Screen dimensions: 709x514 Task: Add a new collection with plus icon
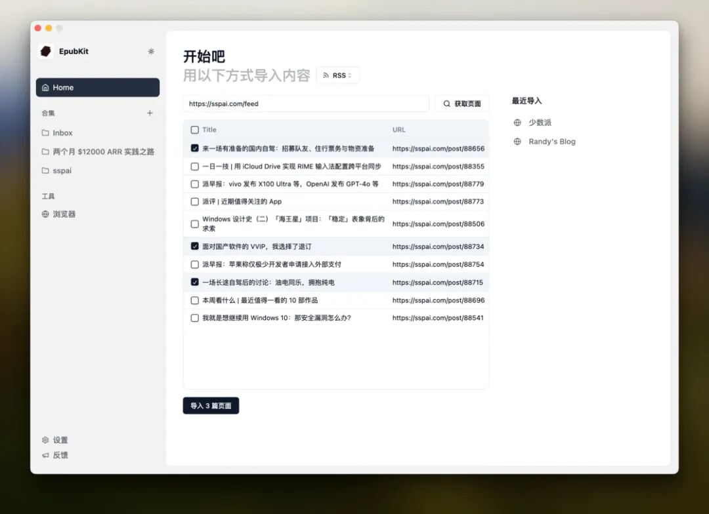click(x=150, y=113)
